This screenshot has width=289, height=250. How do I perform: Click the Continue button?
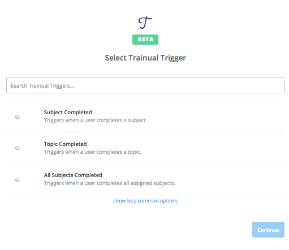(268, 230)
